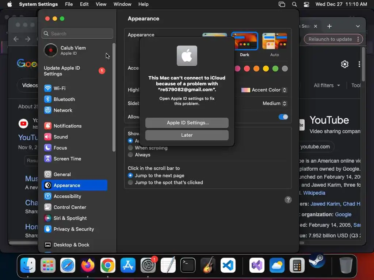Image resolution: width=374 pixels, height=280 pixels.
Task: Open Network settings in sidebar
Action: click(75, 110)
